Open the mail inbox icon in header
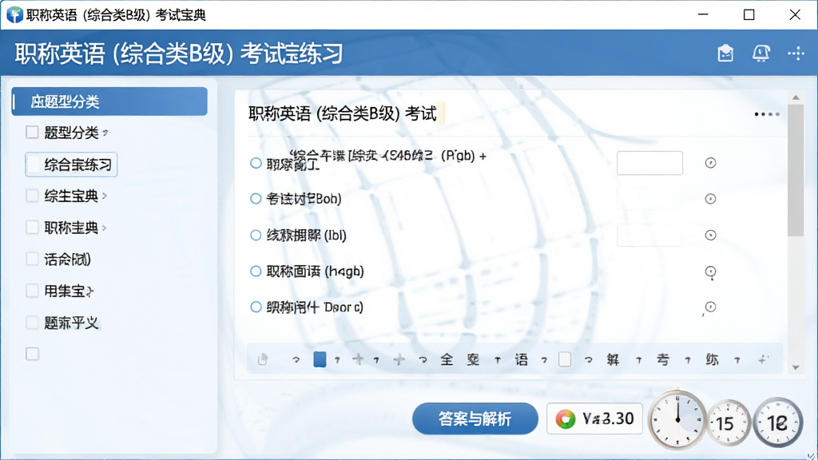This screenshot has height=460, width=818. click(x=725, y=54)
